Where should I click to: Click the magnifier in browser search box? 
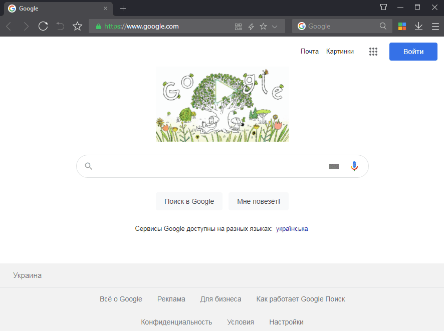[x=383, y=26]
